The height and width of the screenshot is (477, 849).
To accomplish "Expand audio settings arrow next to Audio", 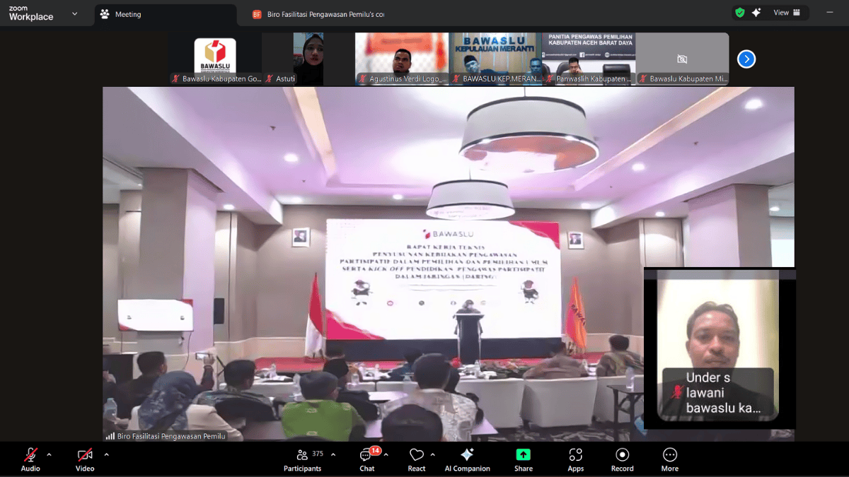I will click(x=49, y=454).
